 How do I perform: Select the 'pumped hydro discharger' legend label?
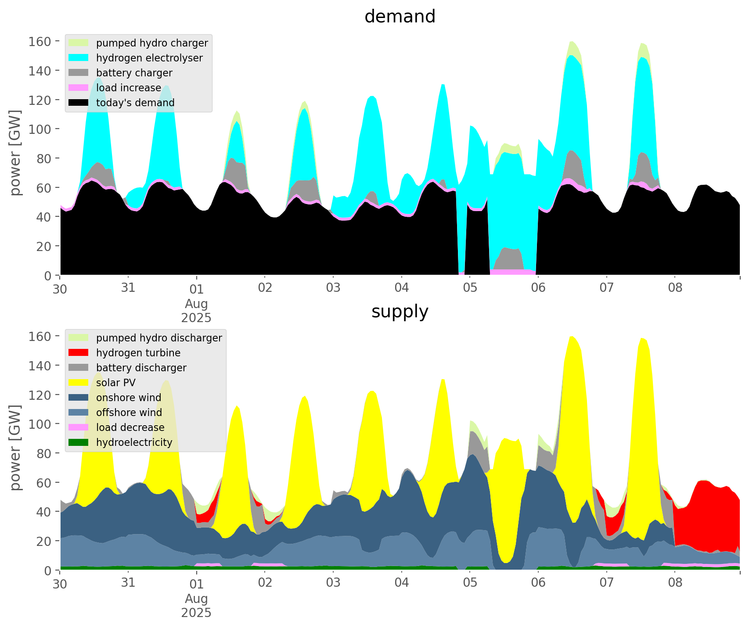click(159, 338)
